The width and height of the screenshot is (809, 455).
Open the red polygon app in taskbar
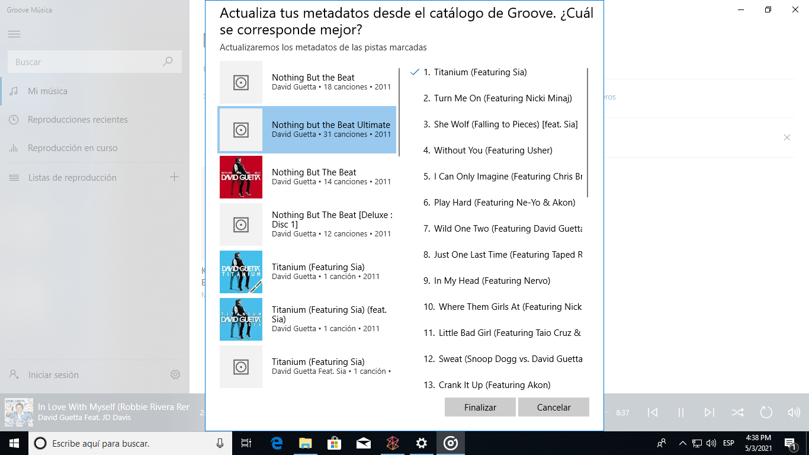click(393, 443)
